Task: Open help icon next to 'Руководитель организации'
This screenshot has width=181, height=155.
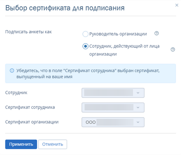Action: click(x=156, y=34)
